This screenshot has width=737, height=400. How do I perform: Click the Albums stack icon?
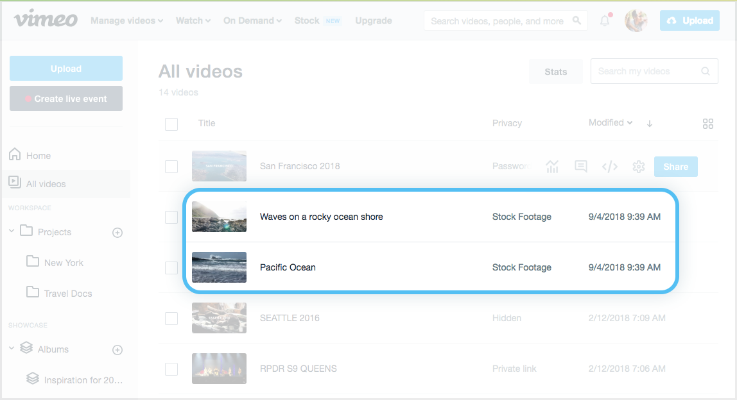[26, 347]
